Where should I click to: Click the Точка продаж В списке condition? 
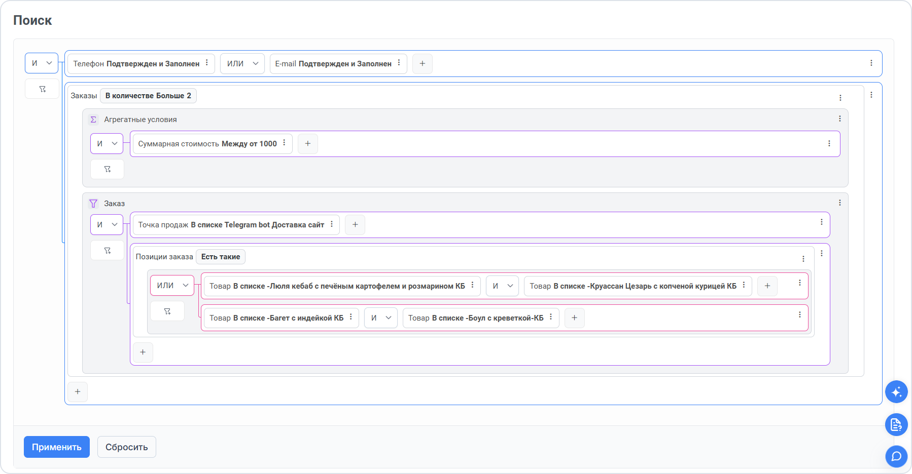231,225
